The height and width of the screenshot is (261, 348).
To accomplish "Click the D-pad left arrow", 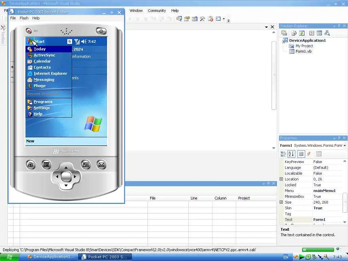I will (57, 176).
